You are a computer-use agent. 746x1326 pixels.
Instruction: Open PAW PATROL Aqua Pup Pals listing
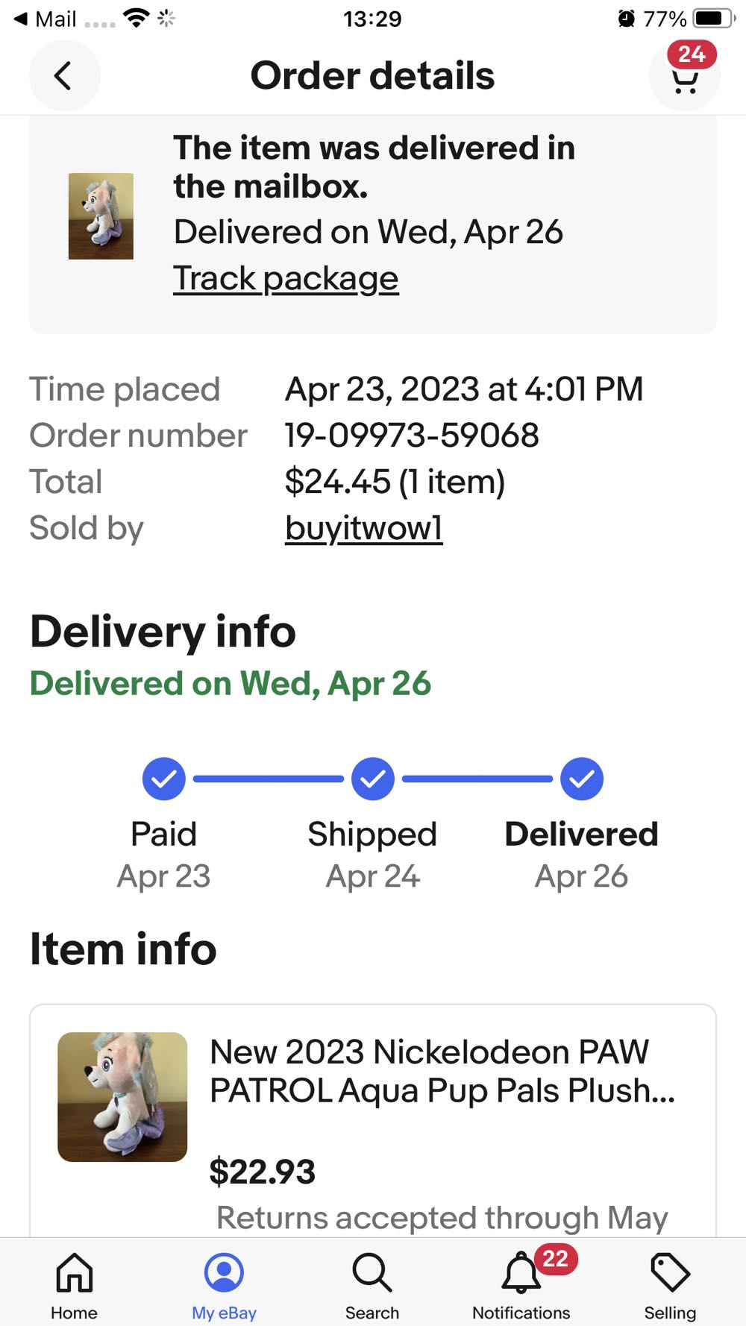[x=442, y=1071]
